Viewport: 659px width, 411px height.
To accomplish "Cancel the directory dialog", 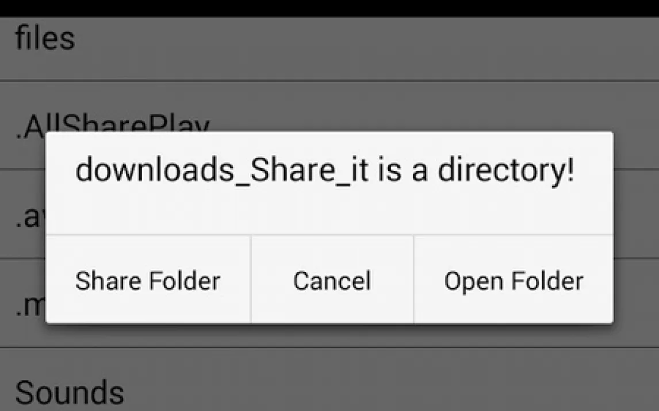I will [332, 280].
